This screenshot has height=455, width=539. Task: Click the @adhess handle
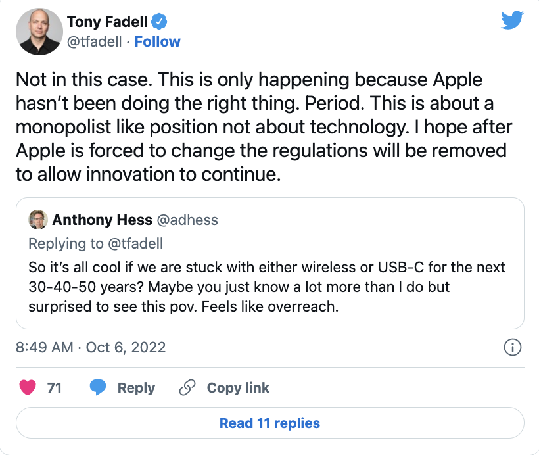tap(187, 219)
